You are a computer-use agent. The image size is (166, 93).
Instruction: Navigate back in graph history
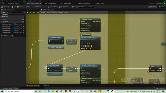pyautogui.click(x=31, y=13)
